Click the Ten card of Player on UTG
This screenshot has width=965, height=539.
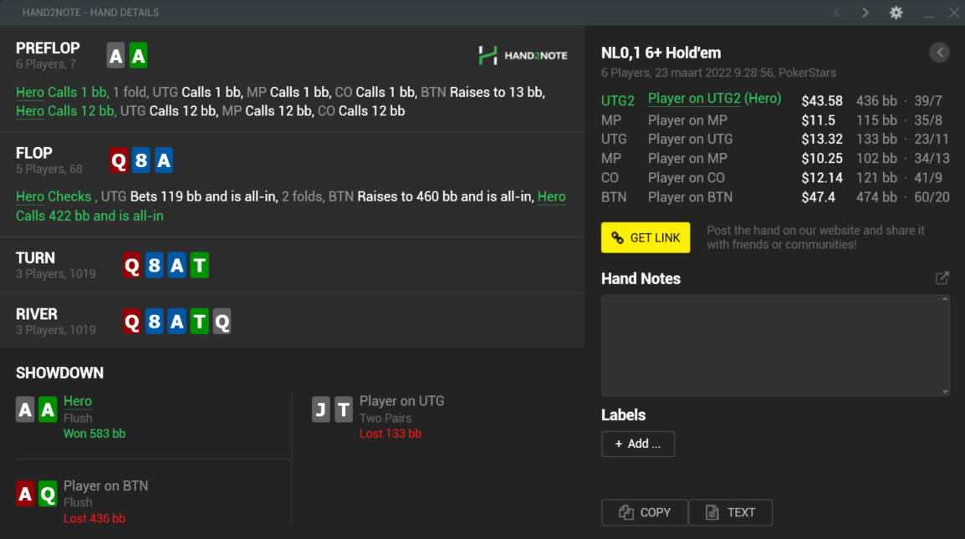tap(344, 409)
